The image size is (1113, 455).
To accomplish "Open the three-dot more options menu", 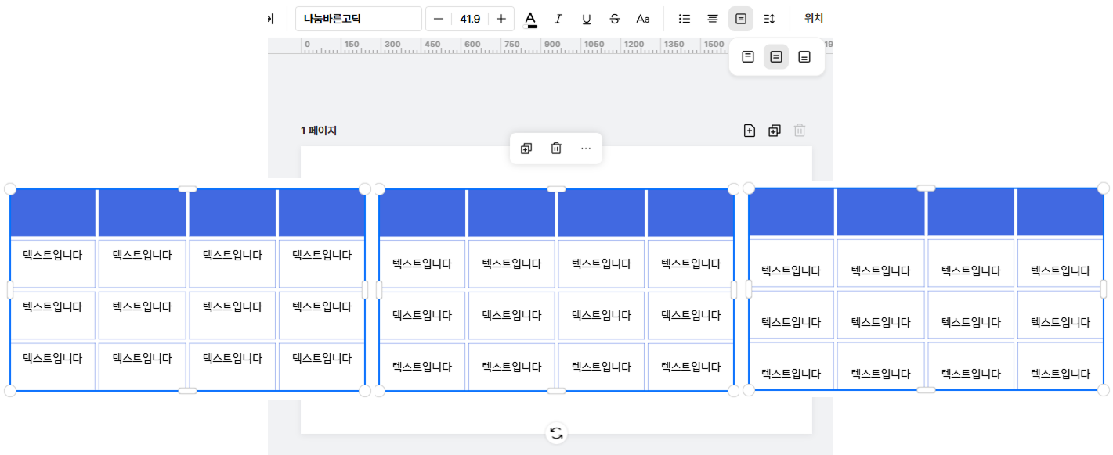I will 586,149.
